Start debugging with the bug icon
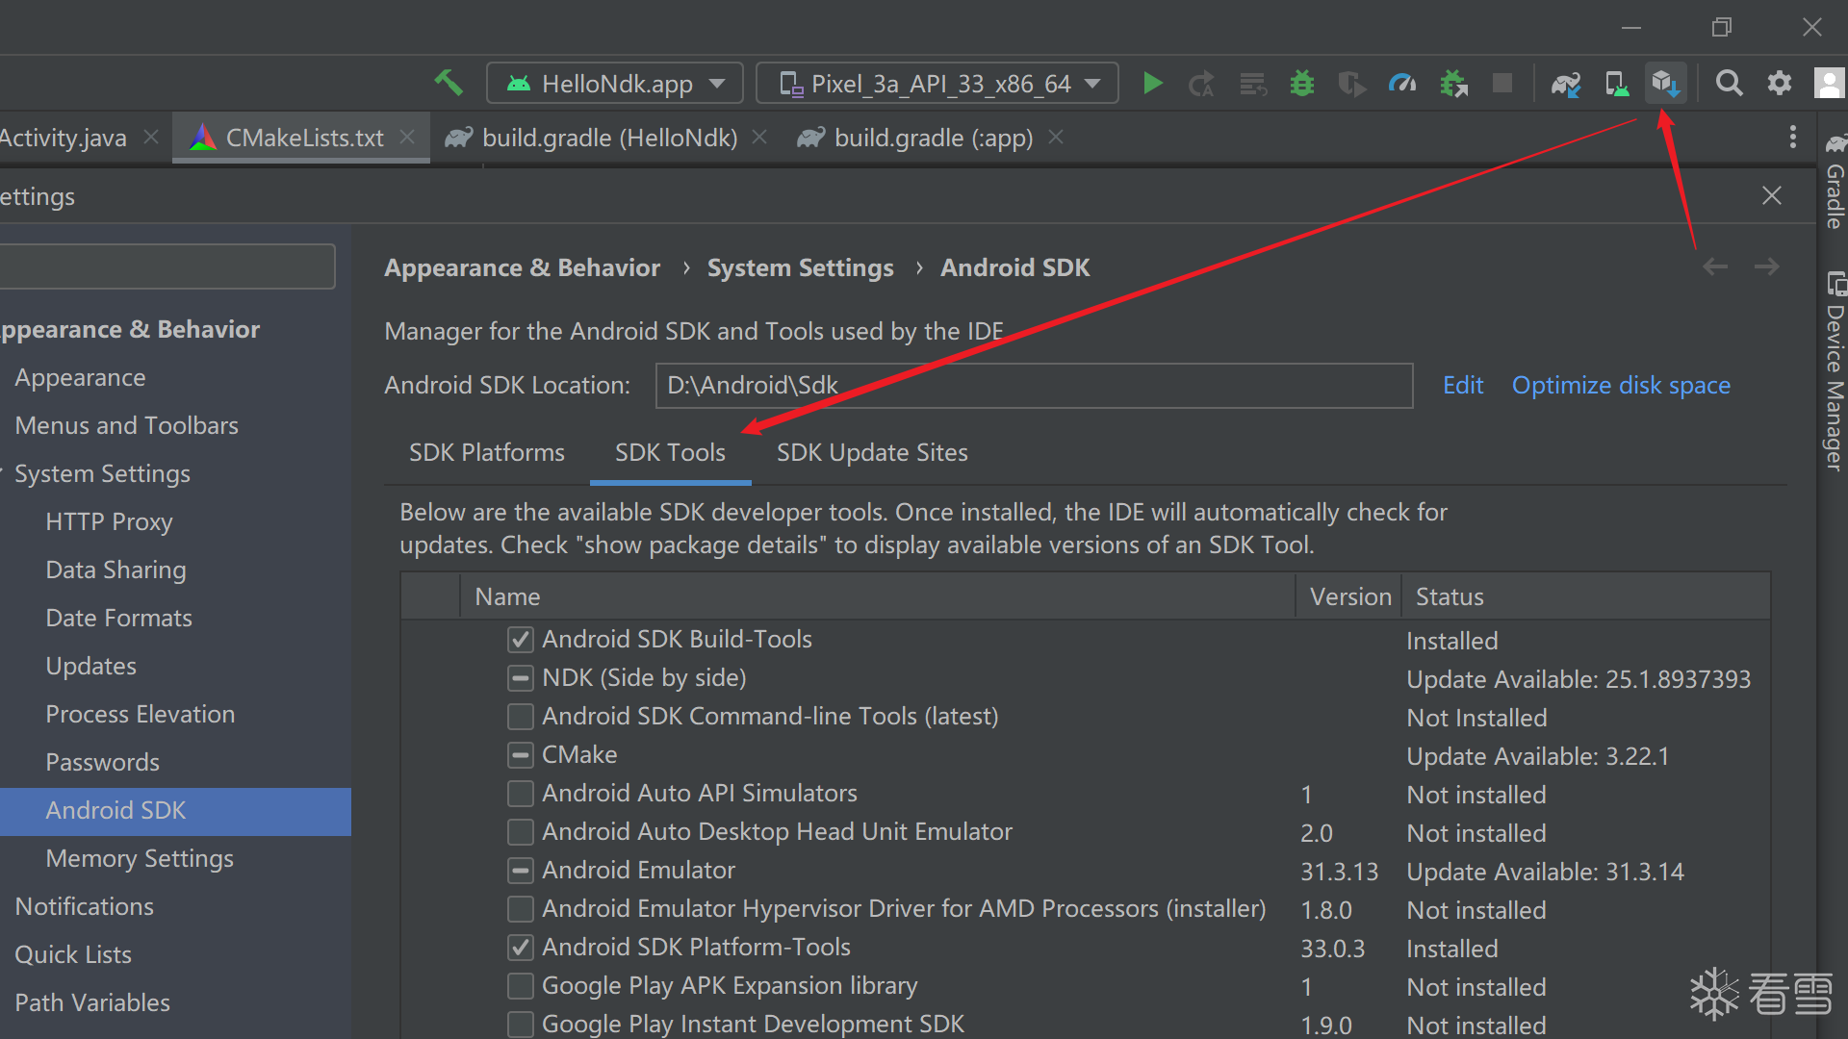The width and height of the screenshot is (1848, 1039). pos(1302,84)
